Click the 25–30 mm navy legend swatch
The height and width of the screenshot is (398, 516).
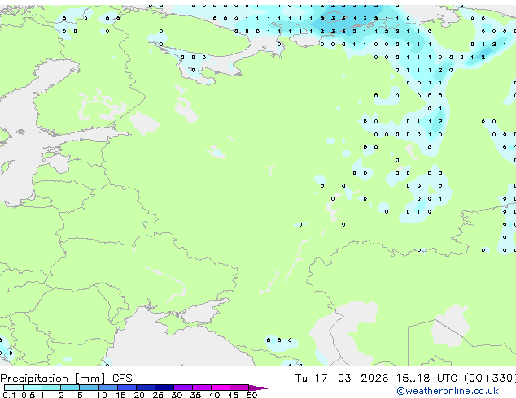pos(164,387)
